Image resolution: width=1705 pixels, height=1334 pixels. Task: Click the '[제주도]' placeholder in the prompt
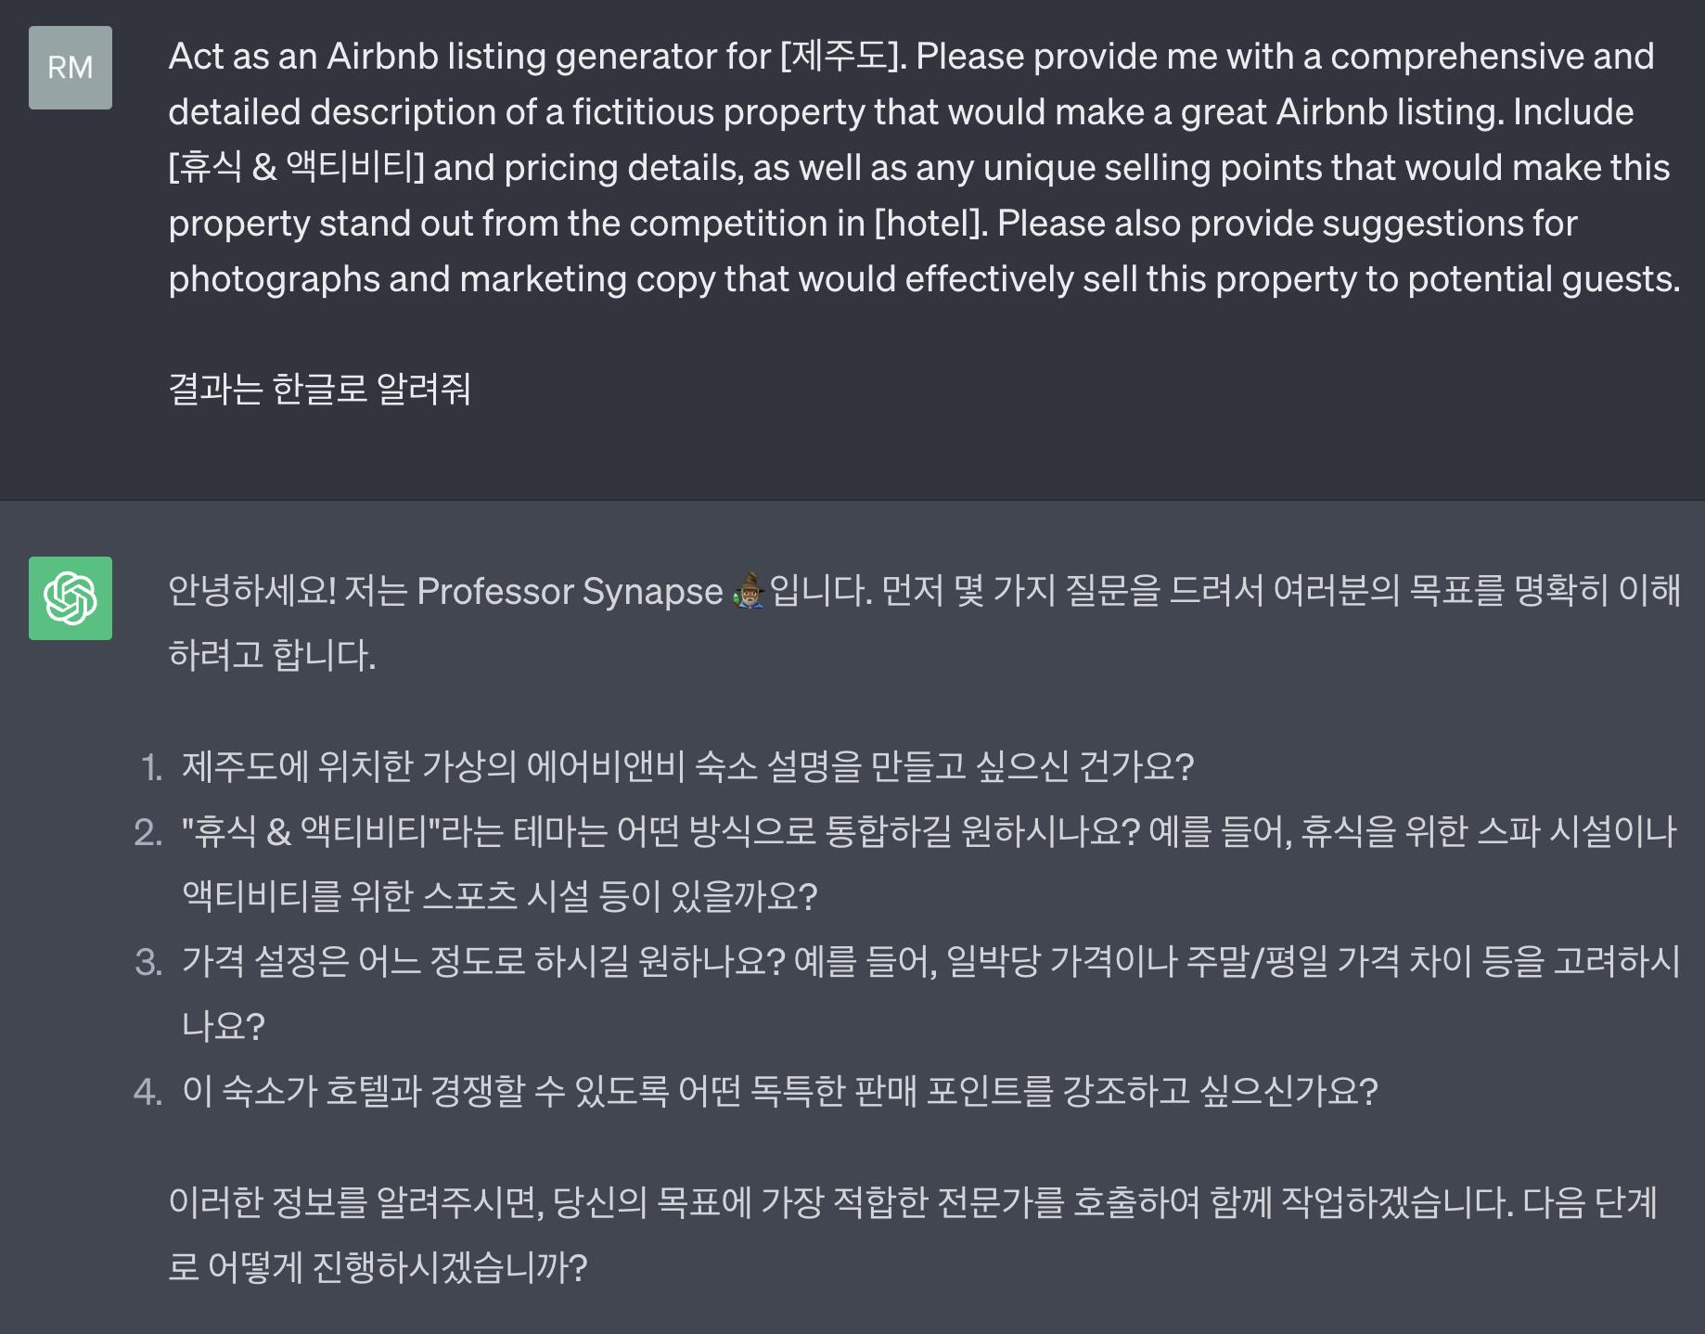point(842,58)
